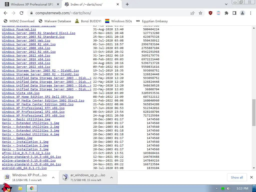Show all downloads
Screen dimensions: 256x192
237,177
